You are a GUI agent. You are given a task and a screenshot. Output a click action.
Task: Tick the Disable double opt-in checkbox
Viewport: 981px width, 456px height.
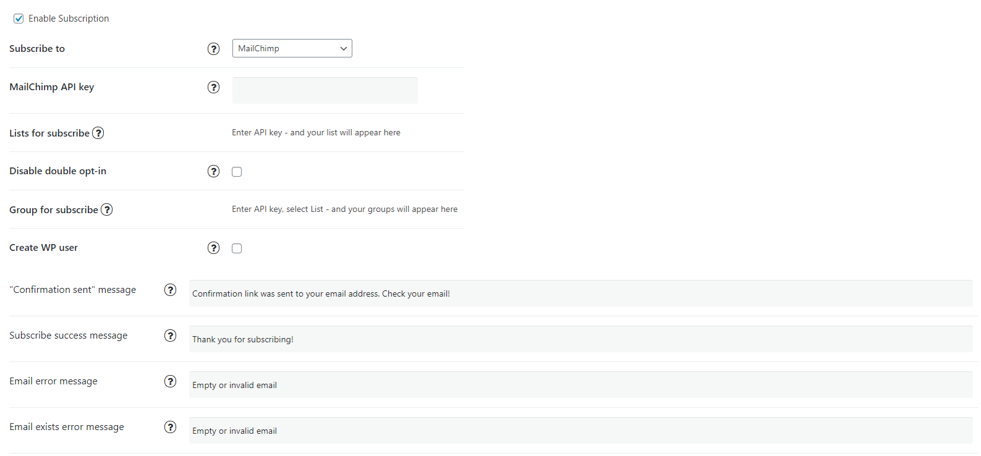pos(237,172)
